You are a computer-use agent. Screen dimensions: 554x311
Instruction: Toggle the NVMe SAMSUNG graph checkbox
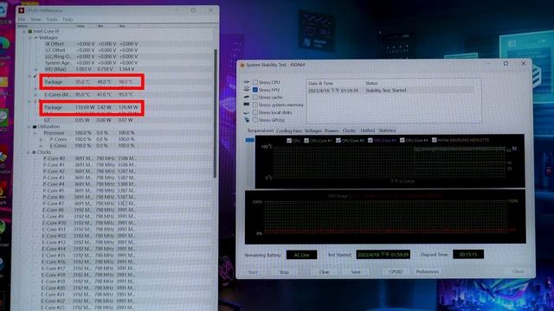(435, 140)
